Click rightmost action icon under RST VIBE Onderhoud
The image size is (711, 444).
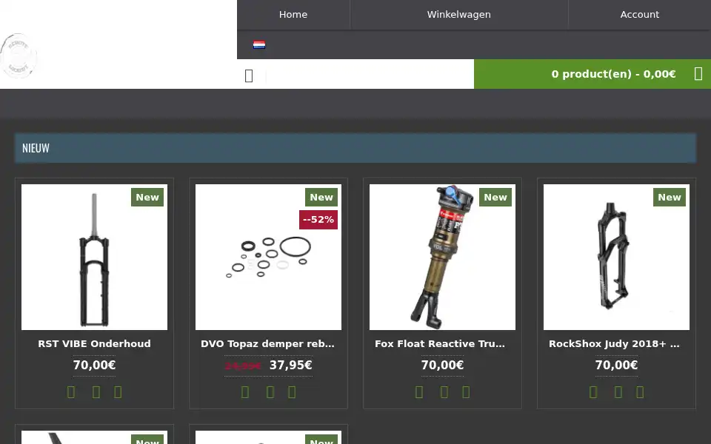(118, 392)
